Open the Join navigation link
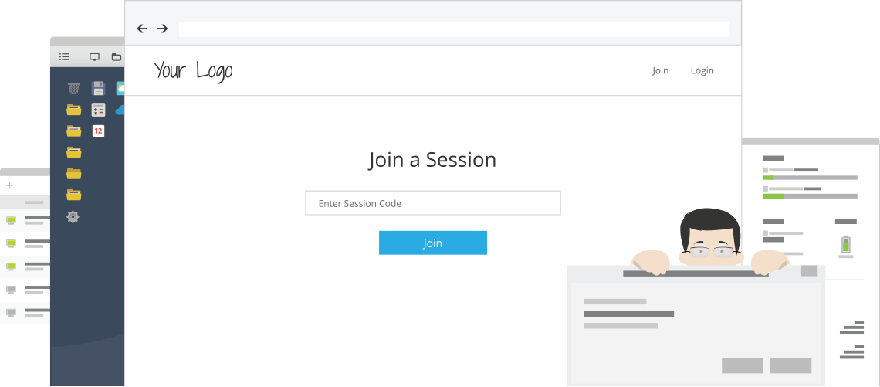The height and width of the screenshot is (387, 880). tap(660, 70)
